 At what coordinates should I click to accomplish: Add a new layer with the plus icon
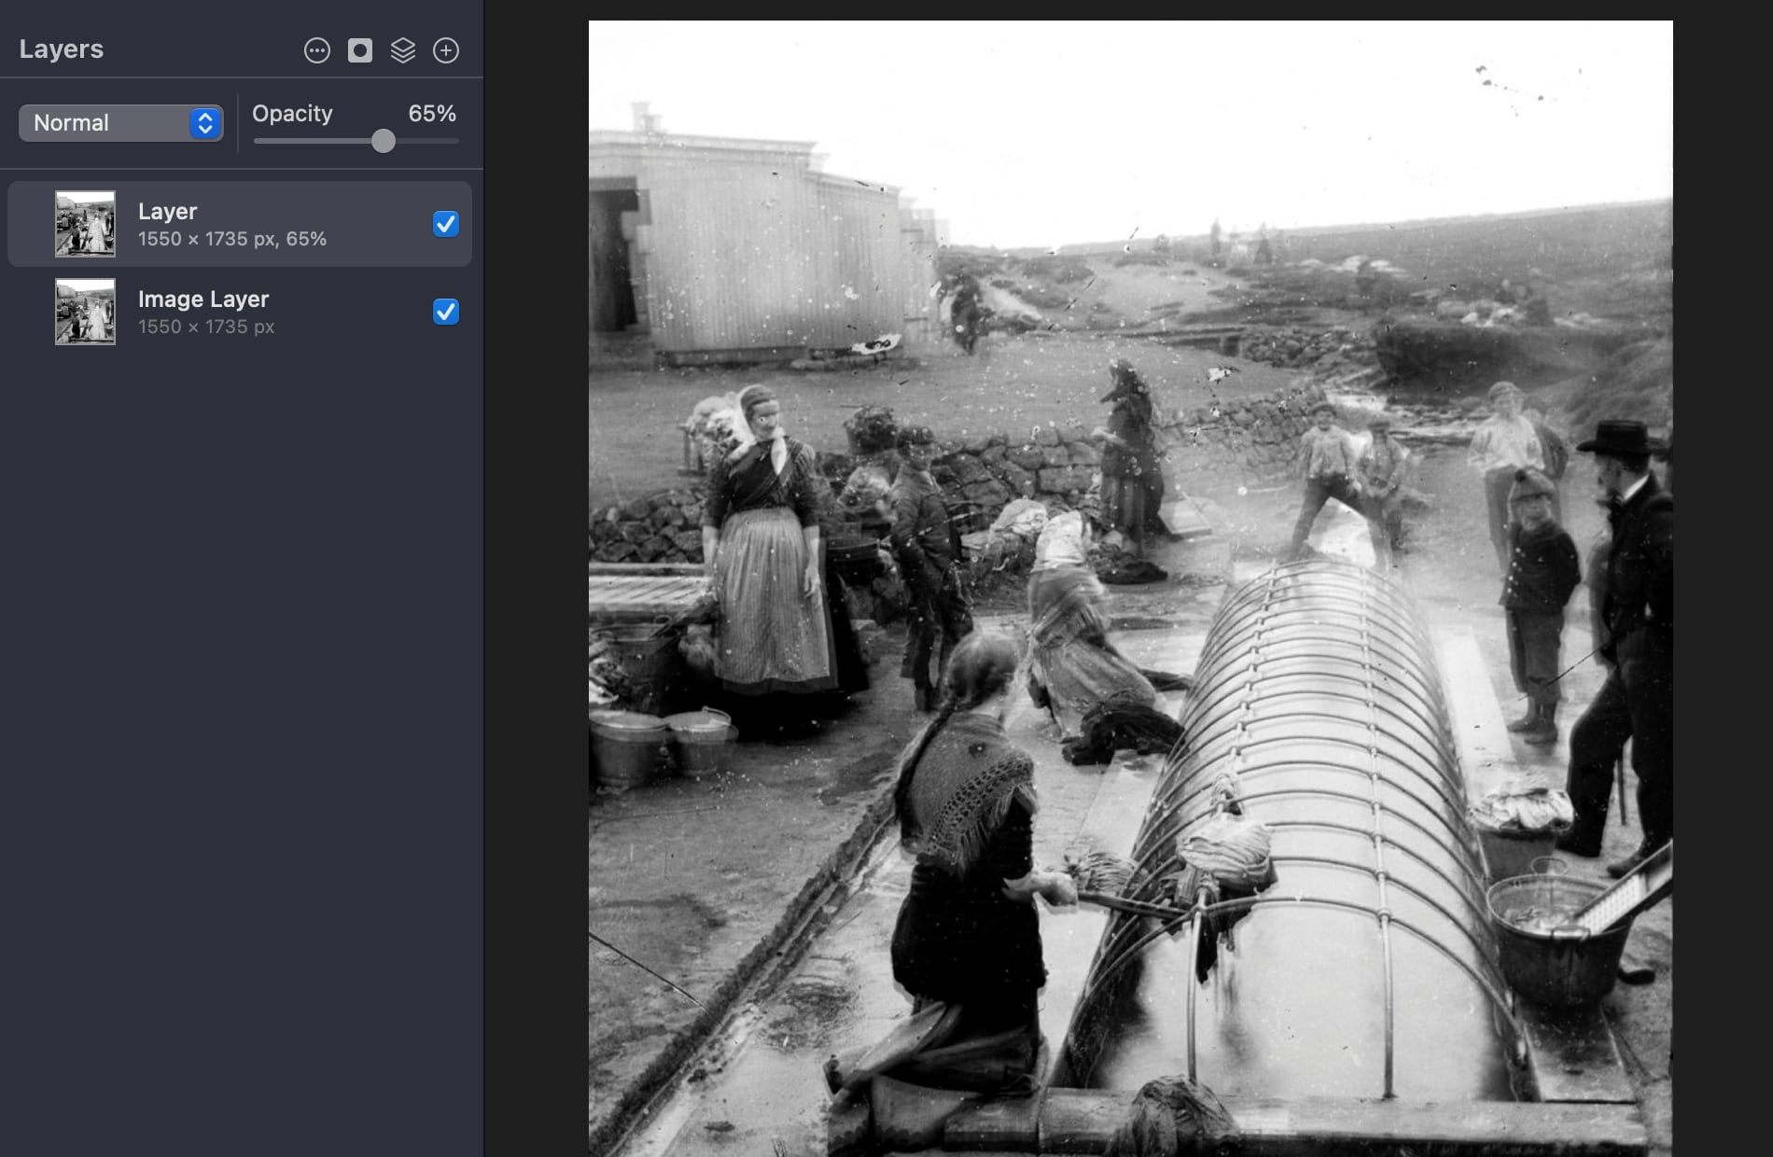446,50
